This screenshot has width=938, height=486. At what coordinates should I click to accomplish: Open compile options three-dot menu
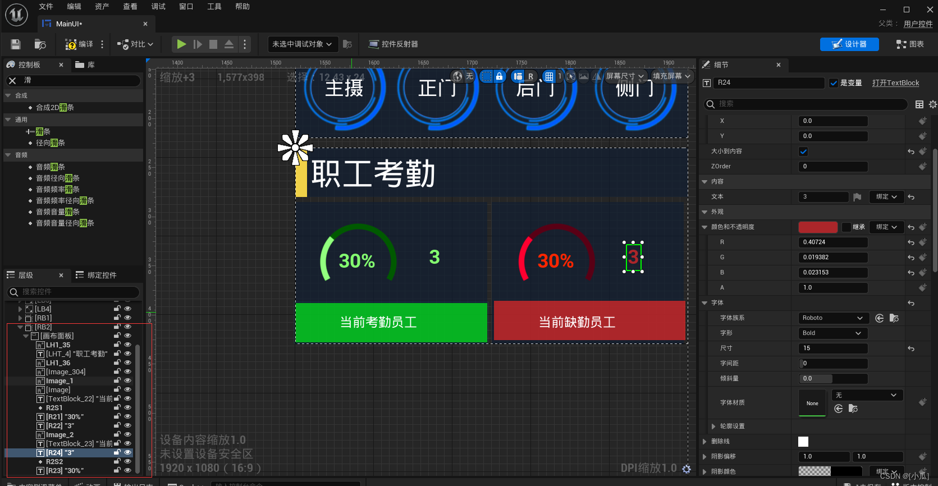pos(102,44)
